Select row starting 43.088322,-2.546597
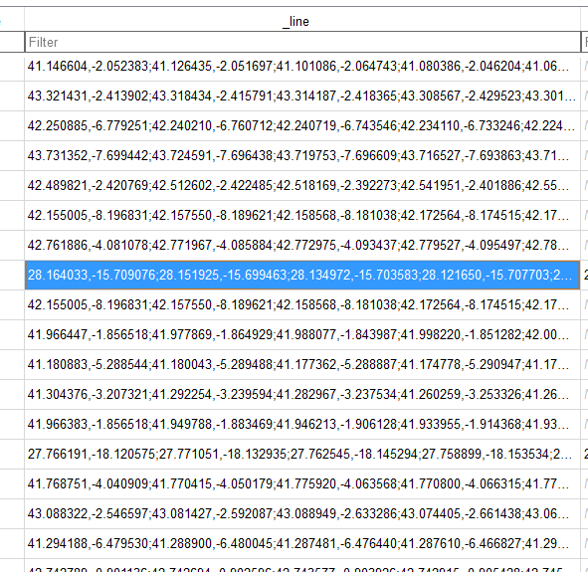The height and width of the screenshot is (572, 588). (x=302, y=513)
